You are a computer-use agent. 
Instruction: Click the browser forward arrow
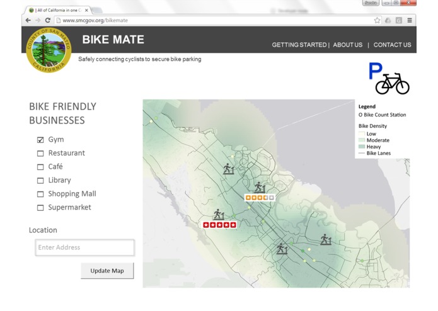coord(38,20)
